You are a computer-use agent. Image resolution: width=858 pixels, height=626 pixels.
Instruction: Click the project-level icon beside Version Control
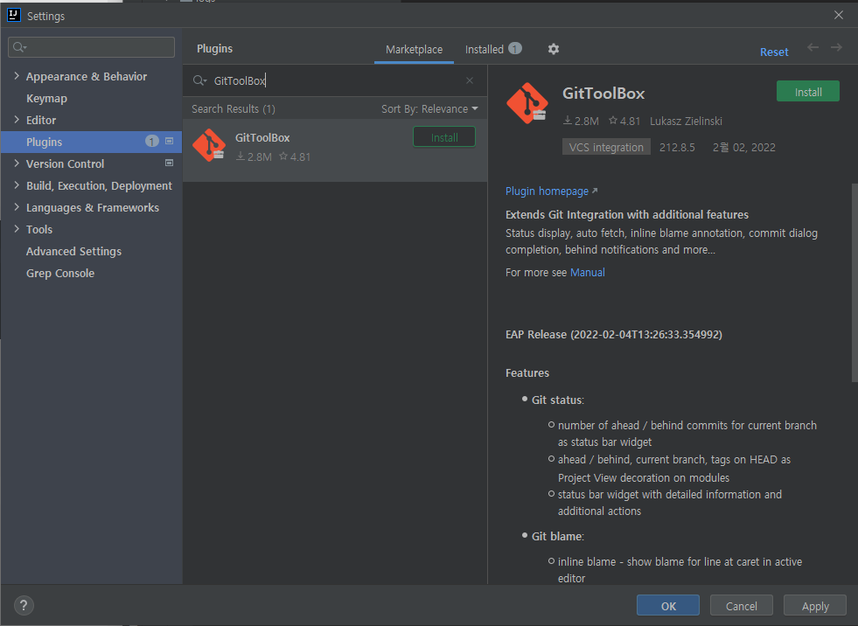pyautogui.click(x=169, y=163)
